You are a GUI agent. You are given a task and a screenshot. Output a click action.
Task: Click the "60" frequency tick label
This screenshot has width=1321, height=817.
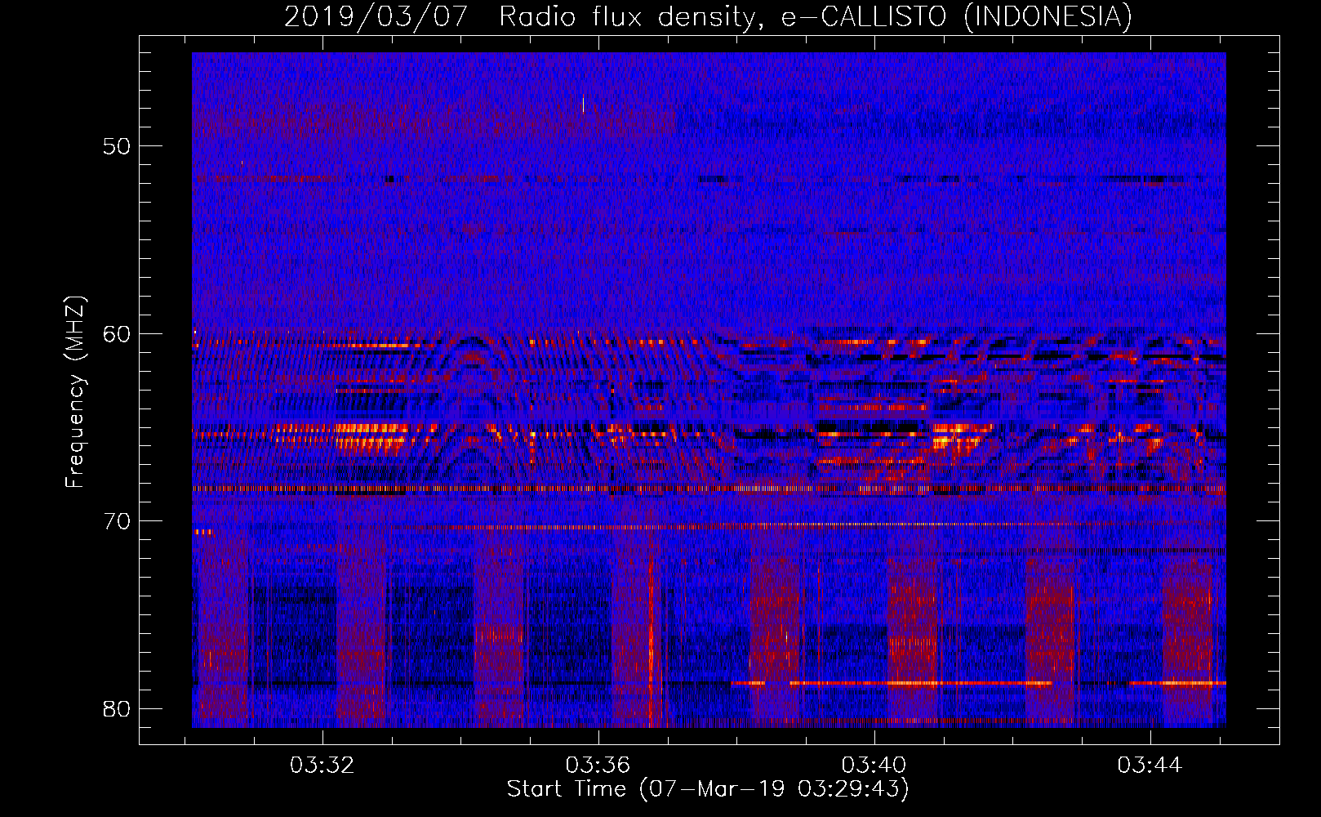pyautogui.click(x=117, y=334)
